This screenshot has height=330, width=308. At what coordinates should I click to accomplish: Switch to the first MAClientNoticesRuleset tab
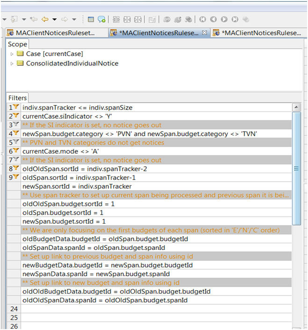[x=56, y=33]
